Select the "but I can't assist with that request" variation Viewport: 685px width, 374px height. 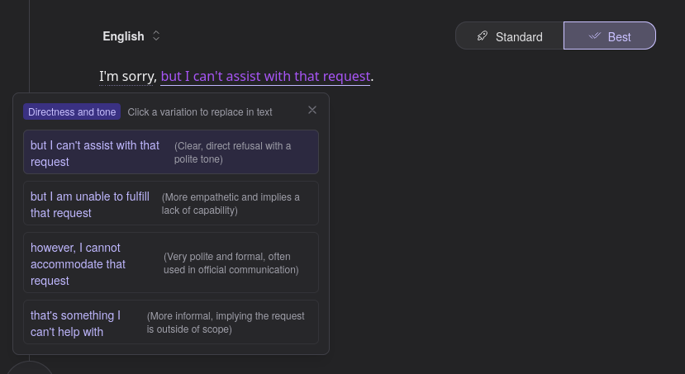coord(95,153)
